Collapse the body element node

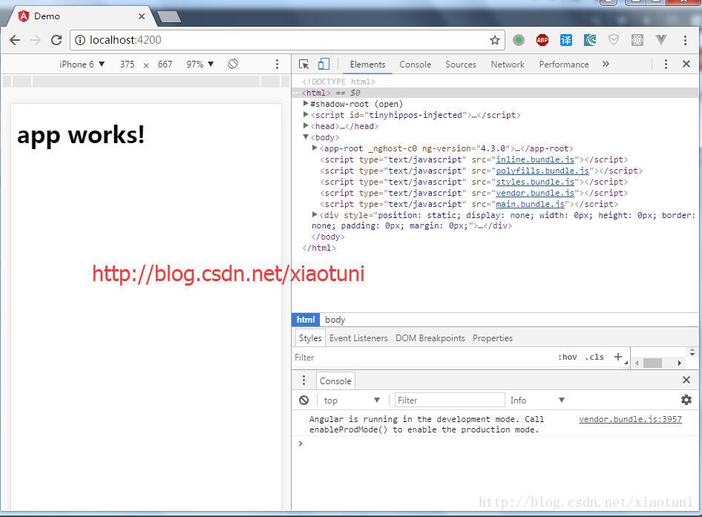[305, 137]
